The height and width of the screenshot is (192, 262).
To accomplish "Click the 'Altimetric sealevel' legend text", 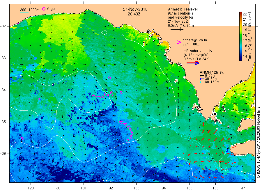I will (x=183, y=9).
